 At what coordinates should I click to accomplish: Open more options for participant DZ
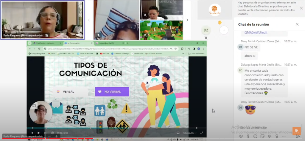224,30
